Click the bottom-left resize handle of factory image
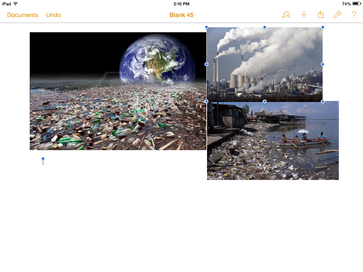This screenshot has height=272, width=363. pyautogui.click(x=206, y=101)
